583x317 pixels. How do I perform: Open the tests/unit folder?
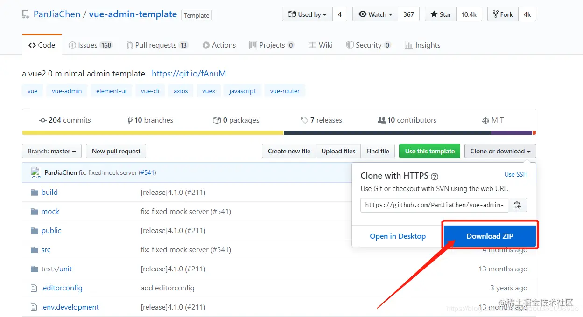(56, 269)
